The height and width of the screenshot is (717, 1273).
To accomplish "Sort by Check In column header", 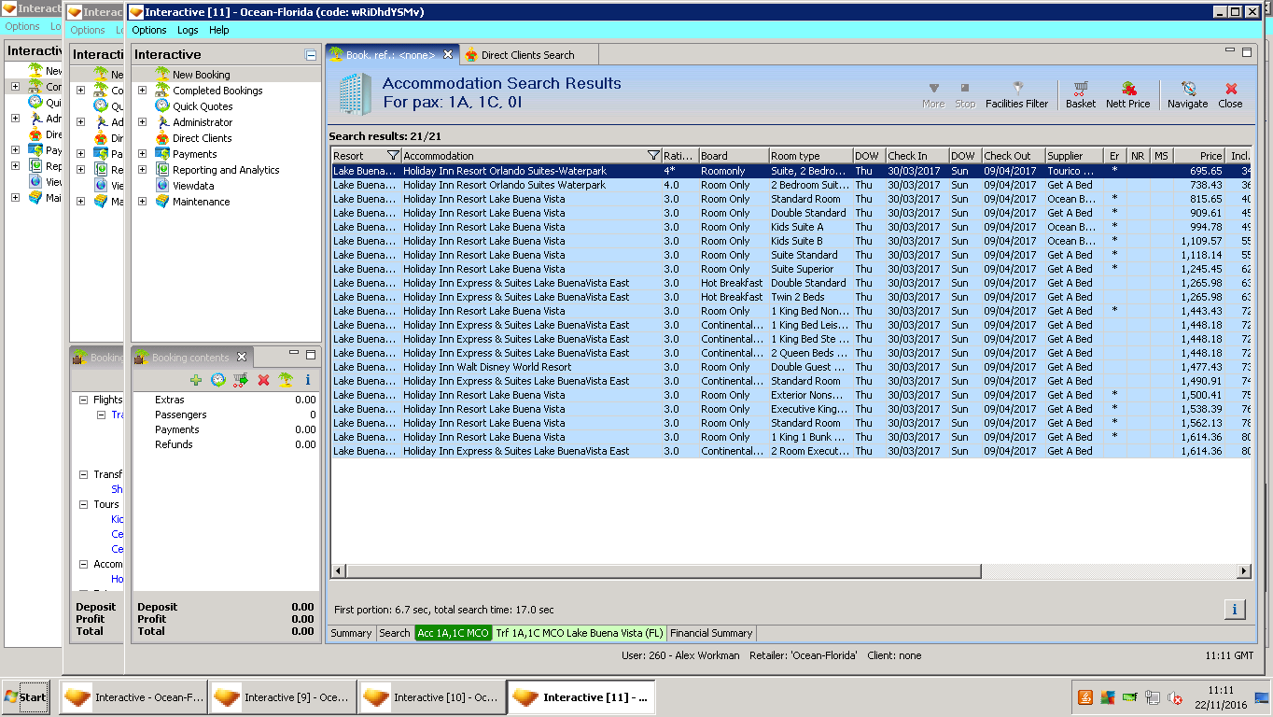I will click(916, 156).
